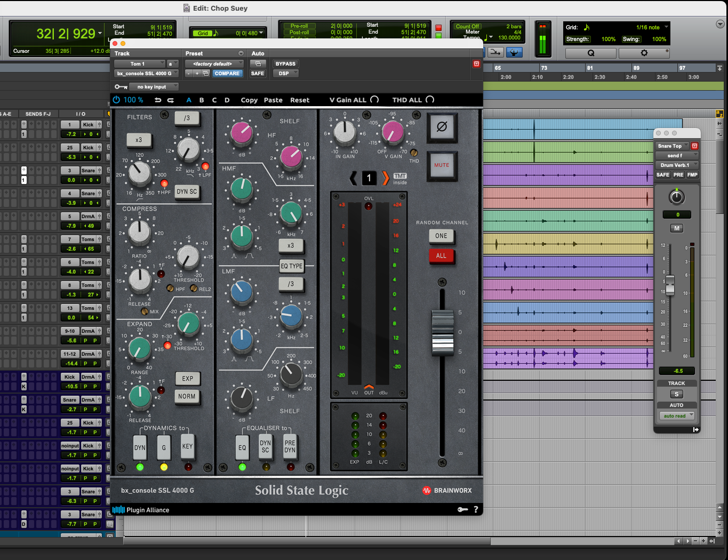Click the note icon beside the green Grid button
This screenshot has height=560, width=728.
coord(215,33)
